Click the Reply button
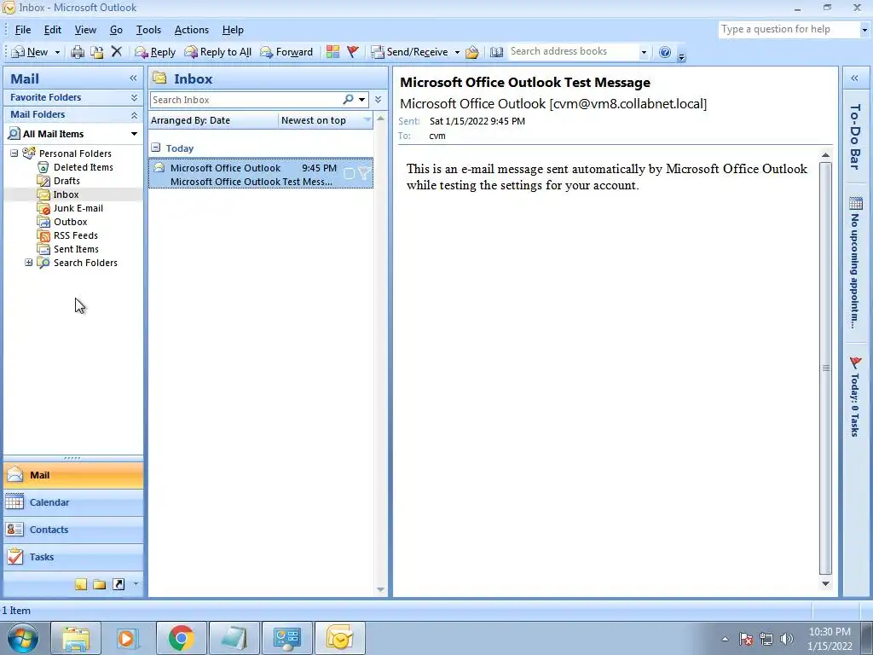The width and height of the screenshot is (873, 655). click(x=155, y=52)
